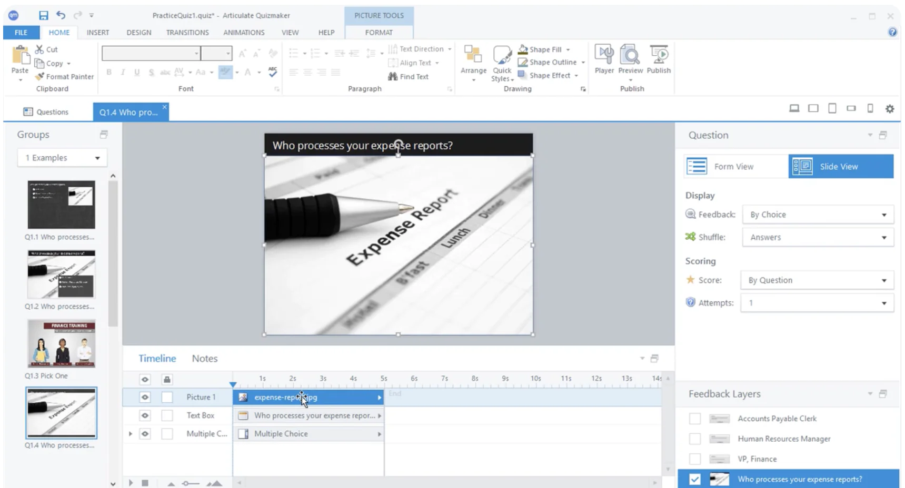
Task: Undock the Groups panel
Action: pos(104,135)
